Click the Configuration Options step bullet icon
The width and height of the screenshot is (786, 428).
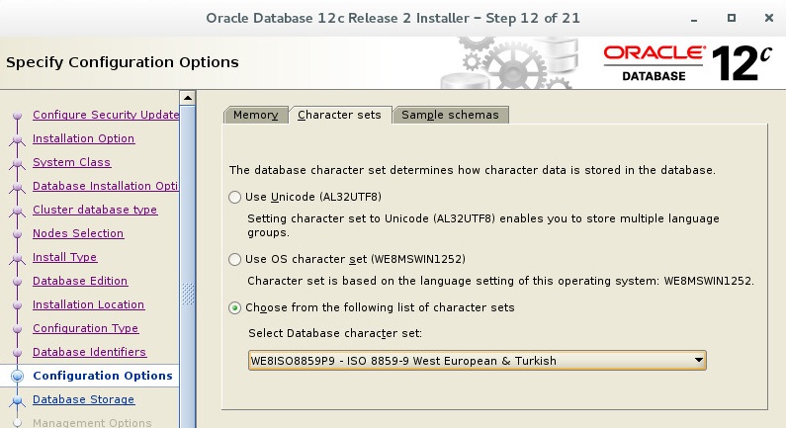17,376
